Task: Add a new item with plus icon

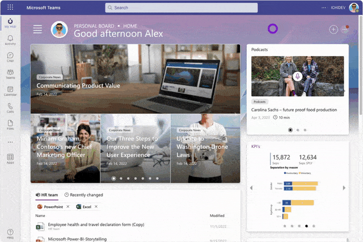Action: click(334, 29)
